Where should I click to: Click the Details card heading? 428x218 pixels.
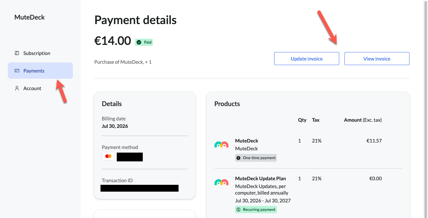click(x=112, y=104)
